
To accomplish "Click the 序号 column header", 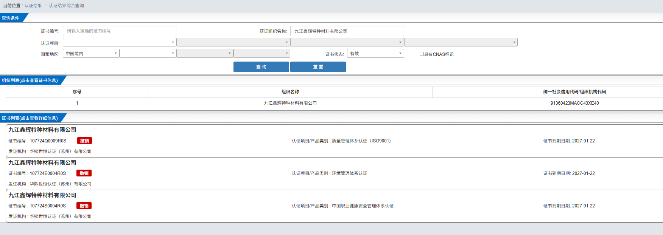I will (x=77, y=92).
